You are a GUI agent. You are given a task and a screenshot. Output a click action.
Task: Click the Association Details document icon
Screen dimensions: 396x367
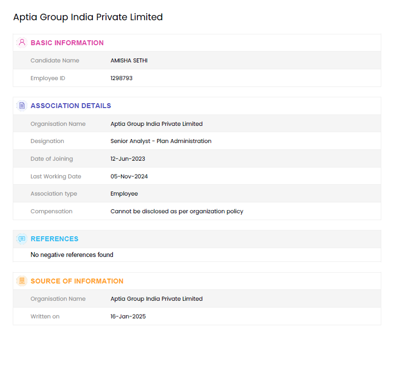coord(22,106)
